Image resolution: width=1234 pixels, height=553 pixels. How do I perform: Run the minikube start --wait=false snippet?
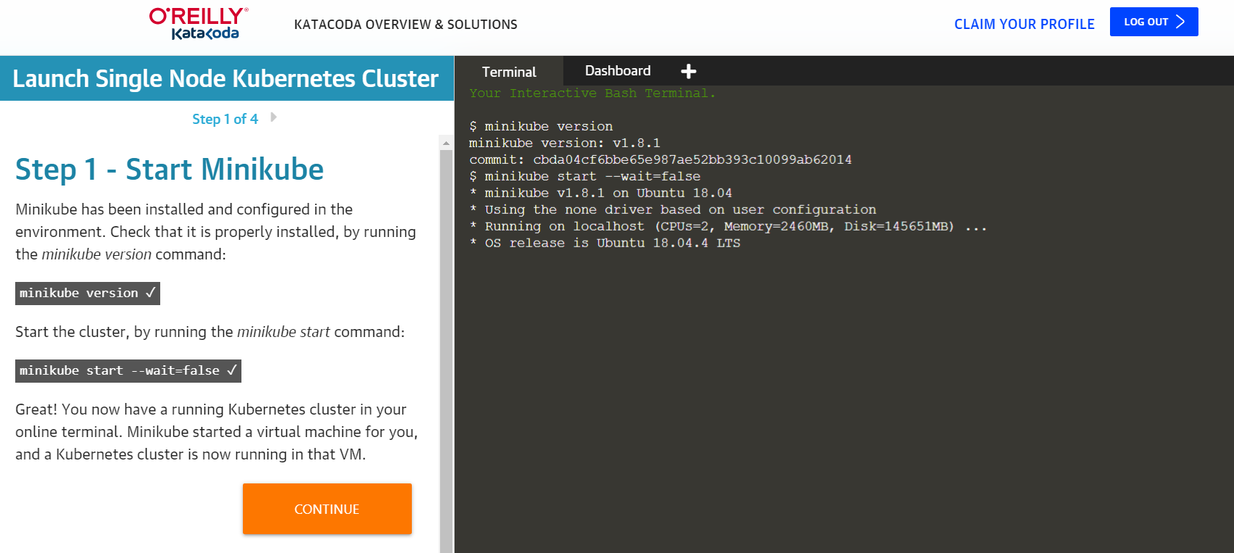click(x=128, y=371)
